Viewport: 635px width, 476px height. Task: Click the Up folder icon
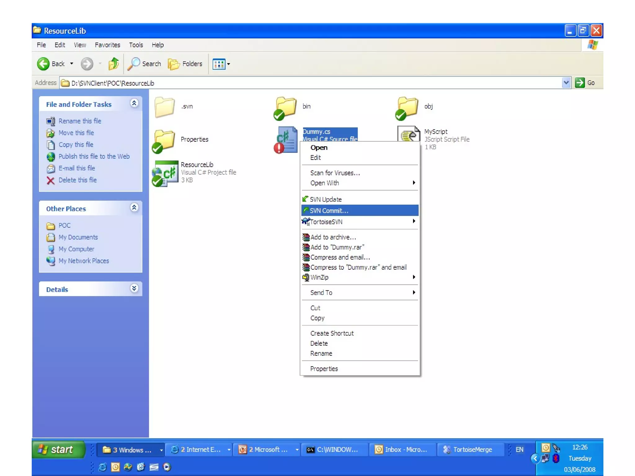click(113, 64)
